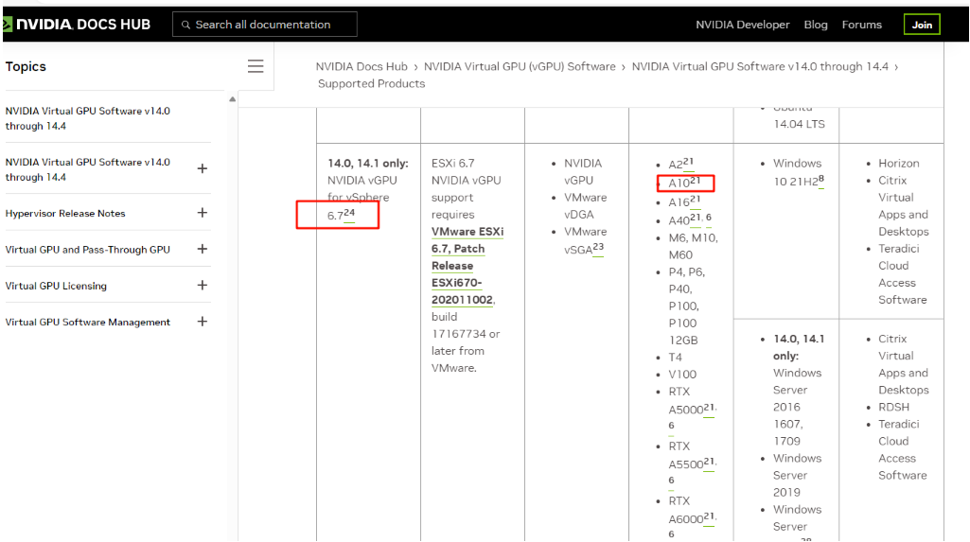Open the VMware ESXi 6.7 Patch Release link
This screenshot has width=970, height=542.
click(x=467, y=266)
